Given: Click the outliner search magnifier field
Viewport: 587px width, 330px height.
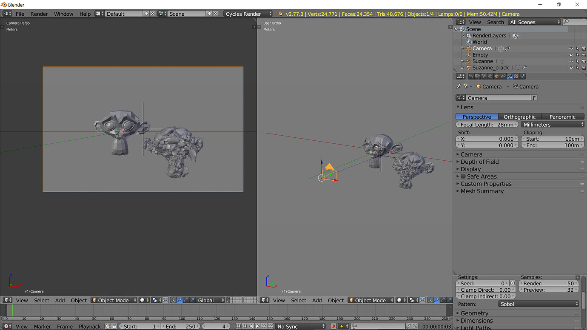Looking at the screenshot, I should pyautogui.click(x=574, y=22).
